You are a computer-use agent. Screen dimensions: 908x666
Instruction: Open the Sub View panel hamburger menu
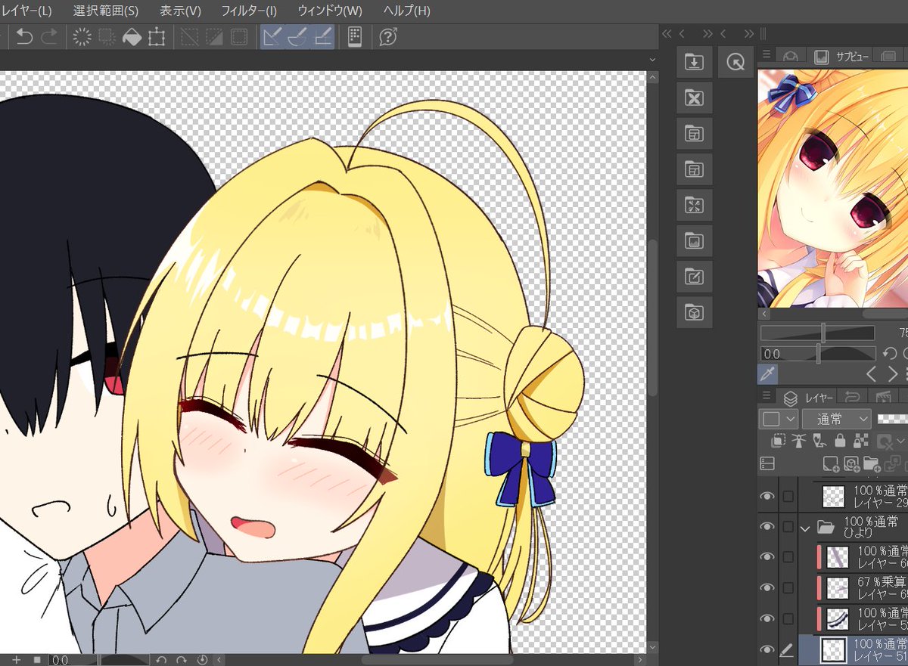[x=766, y=54]
